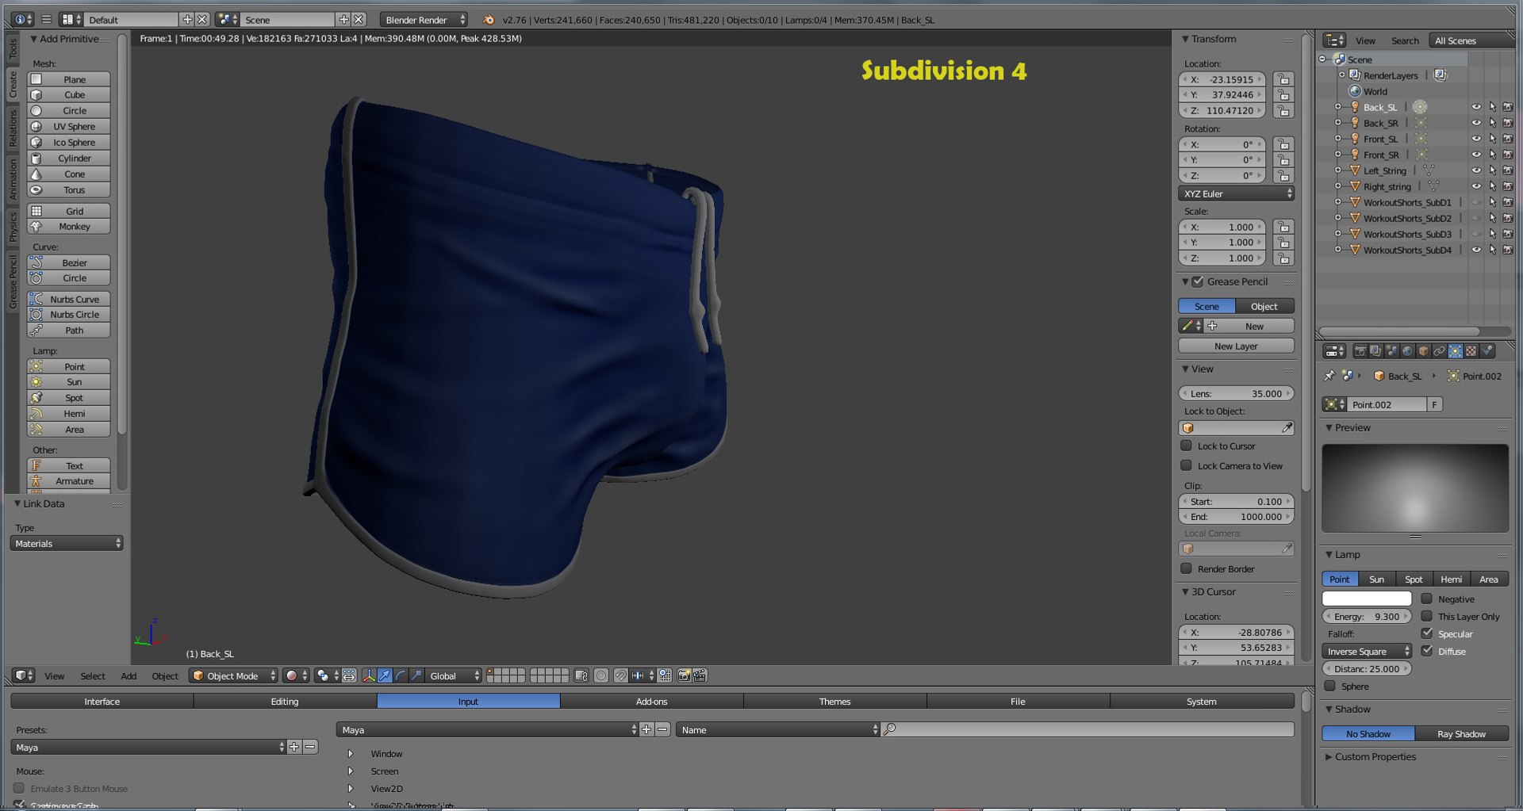Viewport: 1523px width, 811px height.
Task: Enable Lock to Cursor checkbox
Action: point(1187,446)
